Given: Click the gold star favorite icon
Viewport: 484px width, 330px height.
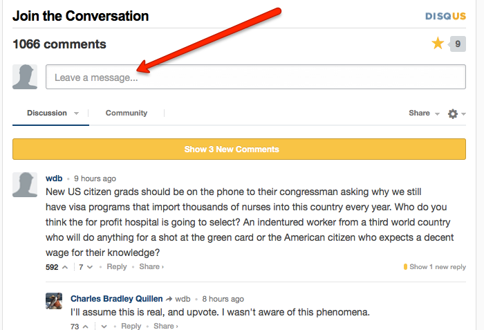Looking at the screenshot, I should pos(438,44).
